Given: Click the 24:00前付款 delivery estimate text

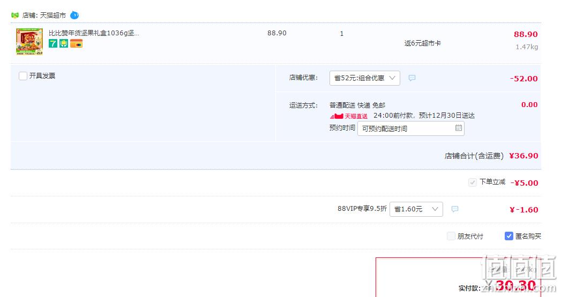Looking at the screenshot, I should click(424, 116).
